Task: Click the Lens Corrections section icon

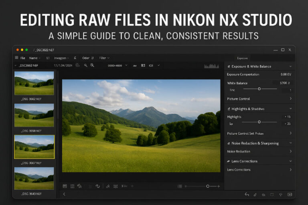Action: [x=229, y=161]
